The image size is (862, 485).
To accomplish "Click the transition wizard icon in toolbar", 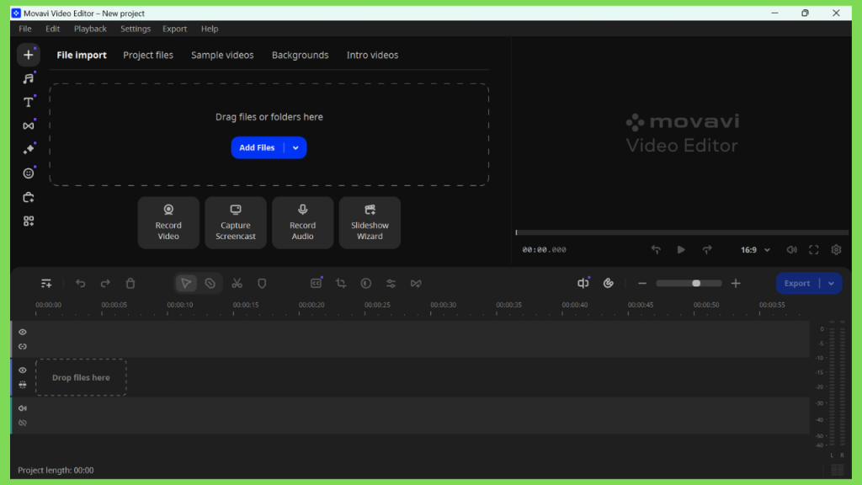I will 416,284.
